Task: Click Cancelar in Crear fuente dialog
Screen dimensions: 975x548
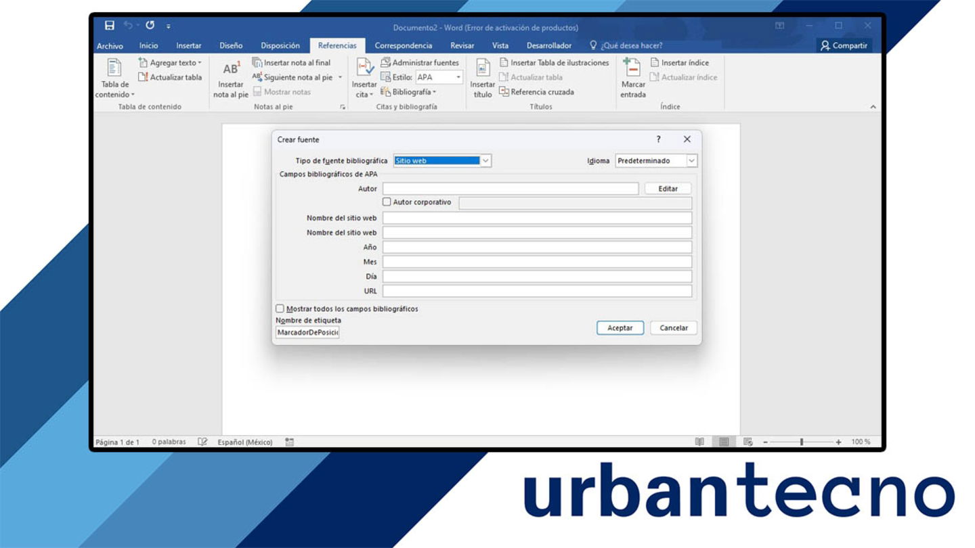Action: coord(674,328)
